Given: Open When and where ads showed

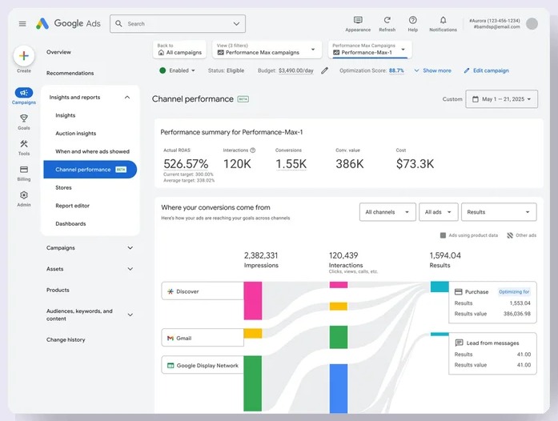Looking at the screenshot, I should [x=93, y=151].
